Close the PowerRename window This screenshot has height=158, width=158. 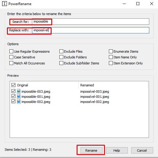pyautogui.click(x=152, y=4)
